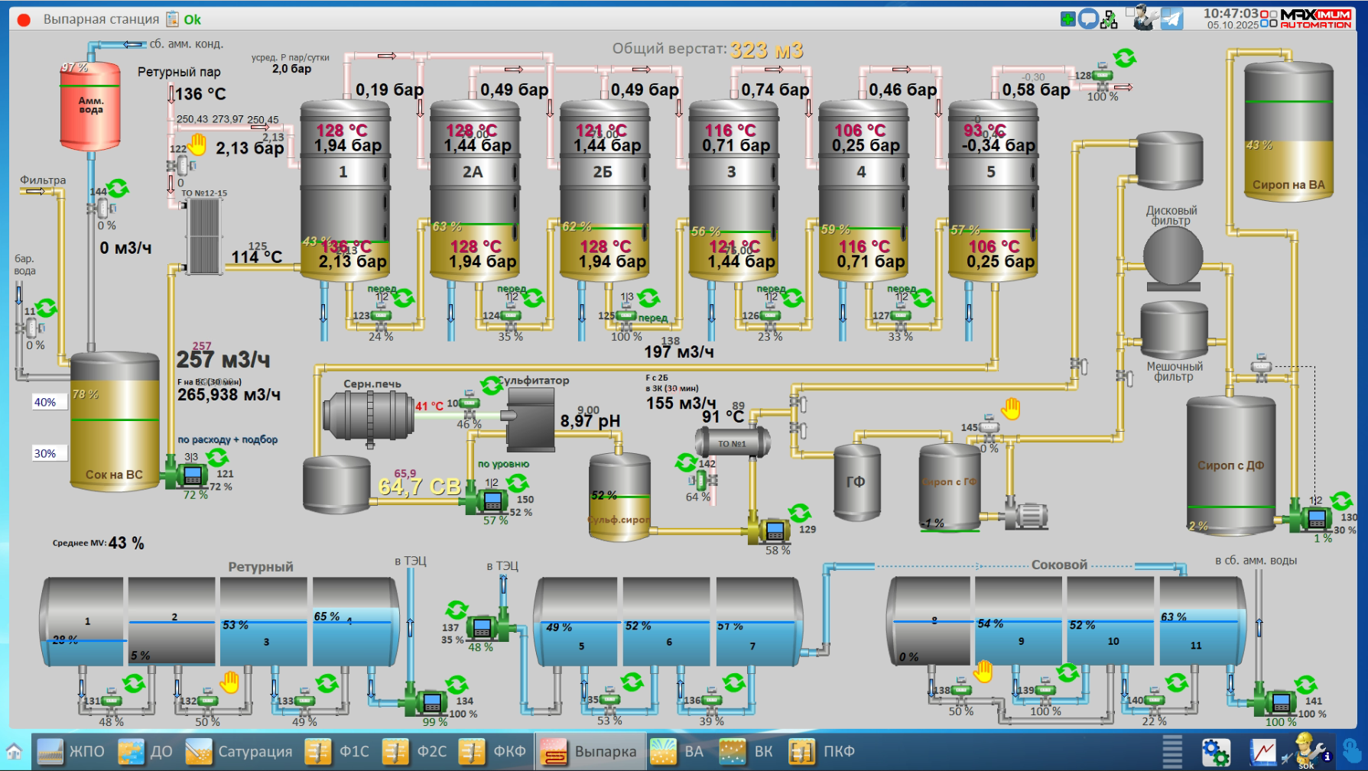Click the 40% level setpoint field
This screenshot has height=771, width=1368.
(46, 402)
